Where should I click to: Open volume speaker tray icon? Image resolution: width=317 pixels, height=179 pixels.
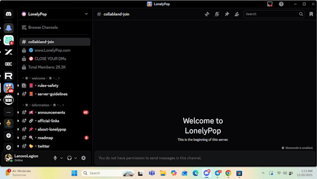285,173
